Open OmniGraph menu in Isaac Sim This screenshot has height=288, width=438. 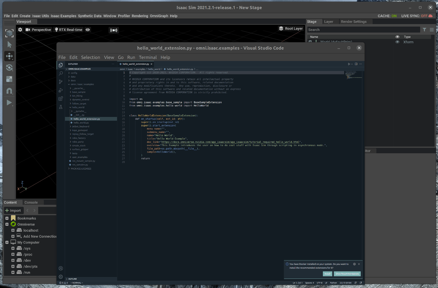pos(159,16)
